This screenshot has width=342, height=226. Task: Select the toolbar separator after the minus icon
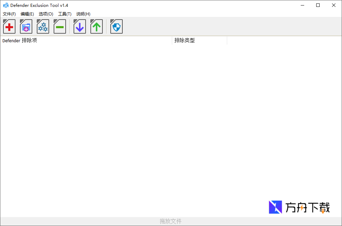[70, 26]
